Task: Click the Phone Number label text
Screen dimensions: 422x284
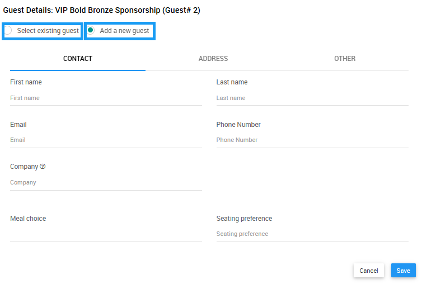Action: point(238,125)
